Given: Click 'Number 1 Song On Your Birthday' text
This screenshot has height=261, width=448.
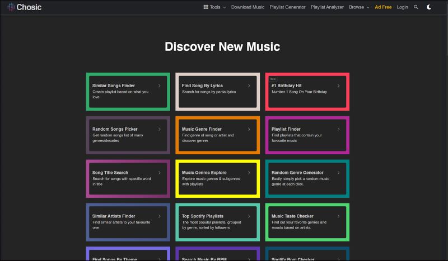Looking at the screenshot, I should [299, 92].
